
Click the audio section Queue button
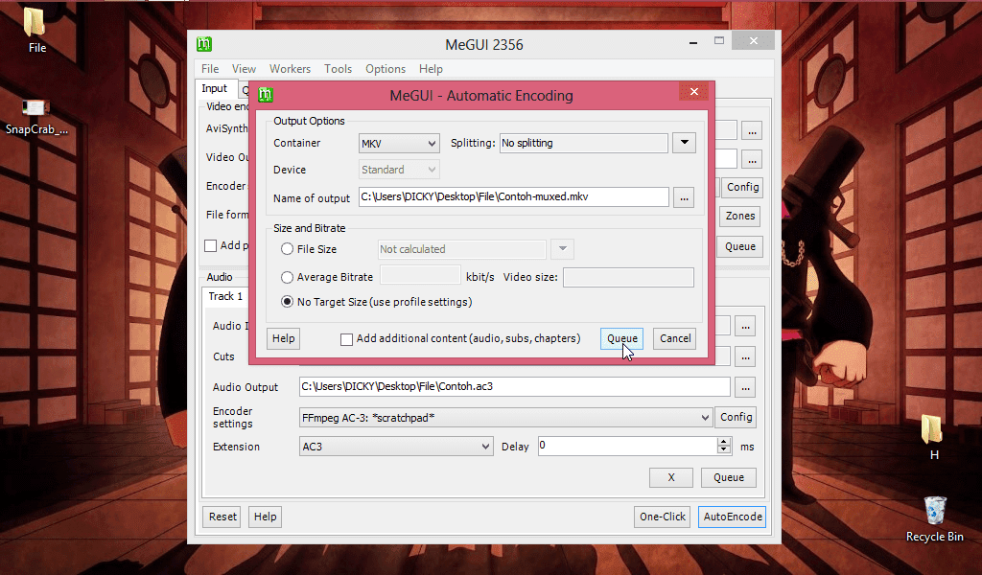pyautogui.click(x=729, y=477)
